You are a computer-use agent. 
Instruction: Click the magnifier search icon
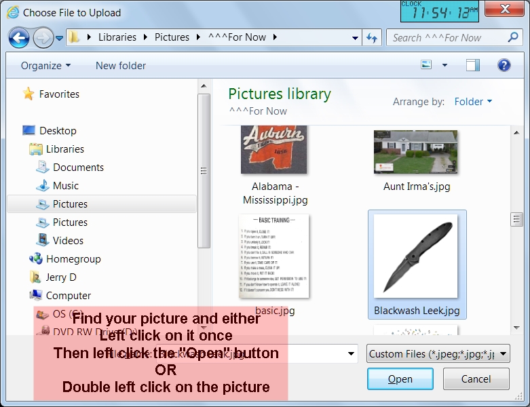pyautogui.click(x=513, y=37)
